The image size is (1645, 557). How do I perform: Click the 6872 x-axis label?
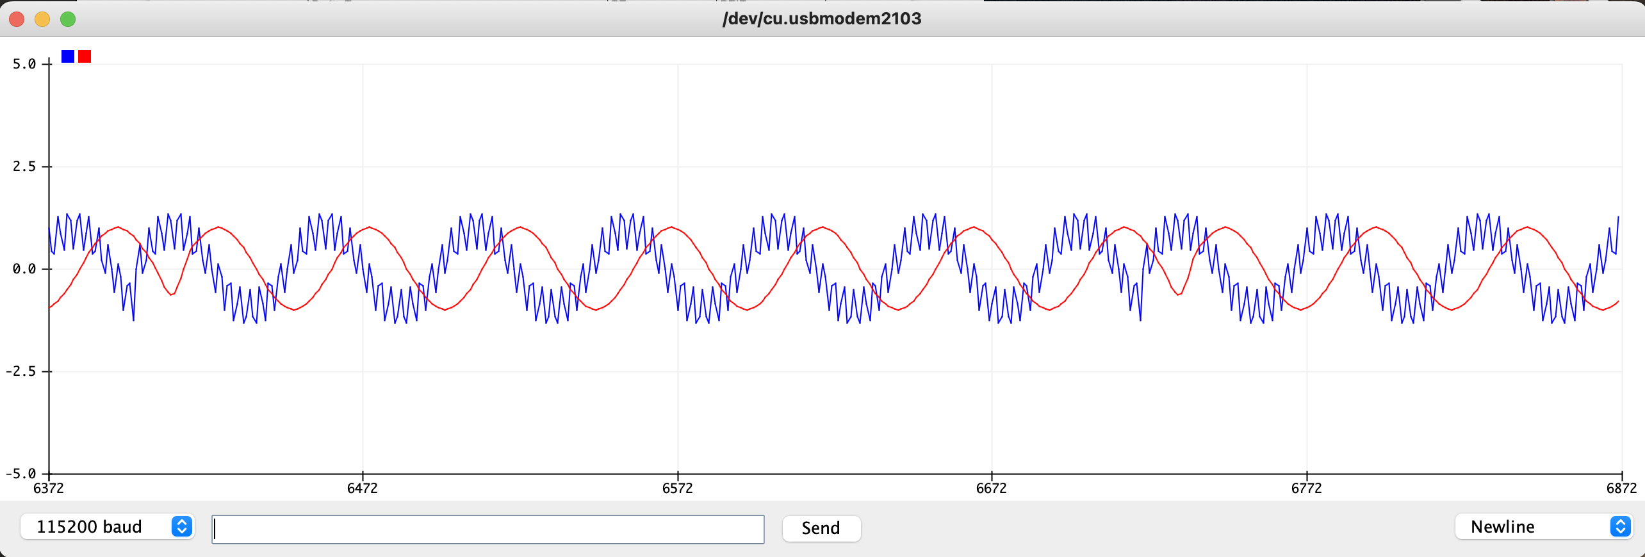tap(1621, 488)
